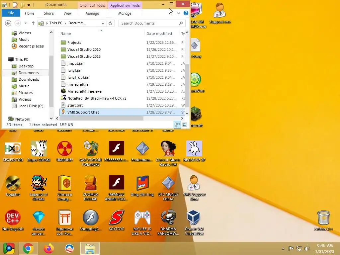
Task: Open recent locations dropdown arrow
Action: pyautogui.click(x=26, y=23)
